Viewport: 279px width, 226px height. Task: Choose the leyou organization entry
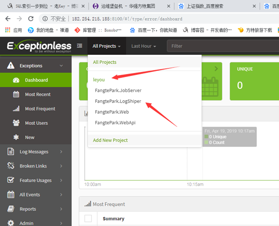[x=99, y=80]
